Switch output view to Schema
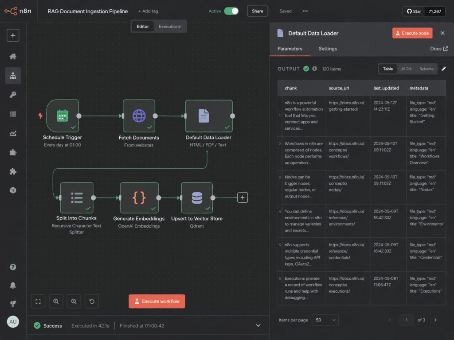Image resolution: width=454 pixels, height=340 pixels. [x=426, y=69]
